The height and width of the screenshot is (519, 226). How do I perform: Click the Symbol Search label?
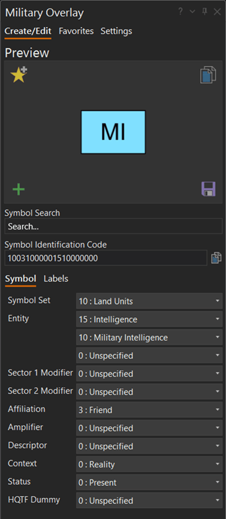pos(32,213)
